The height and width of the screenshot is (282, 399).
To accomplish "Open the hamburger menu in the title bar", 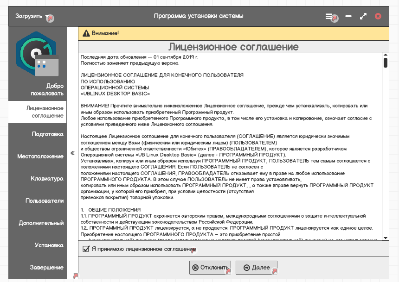I will [x=329, y=16].
